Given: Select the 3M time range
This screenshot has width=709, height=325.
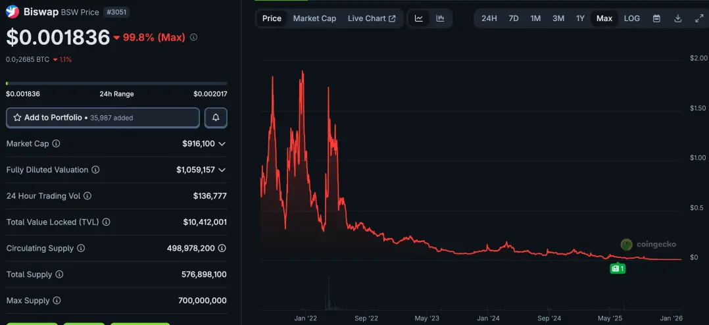Looking at the screenshot, I should [x=558, y=18].
